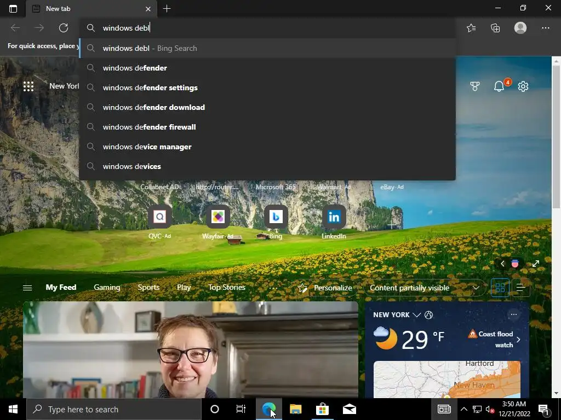Screen dimensions: 561x420
Task: Select 'windows debl - Bing Search' suggestion
Action: tap(267, 48)
